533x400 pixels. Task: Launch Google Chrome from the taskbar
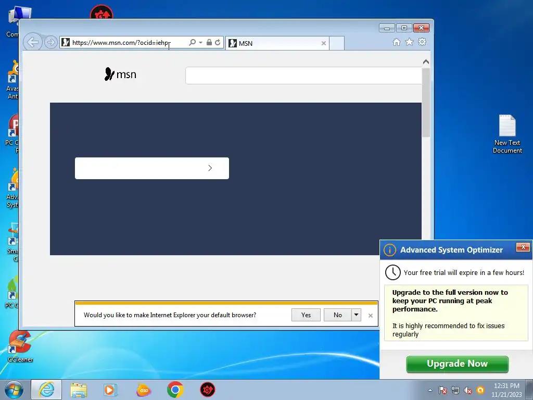coord(175,390)
